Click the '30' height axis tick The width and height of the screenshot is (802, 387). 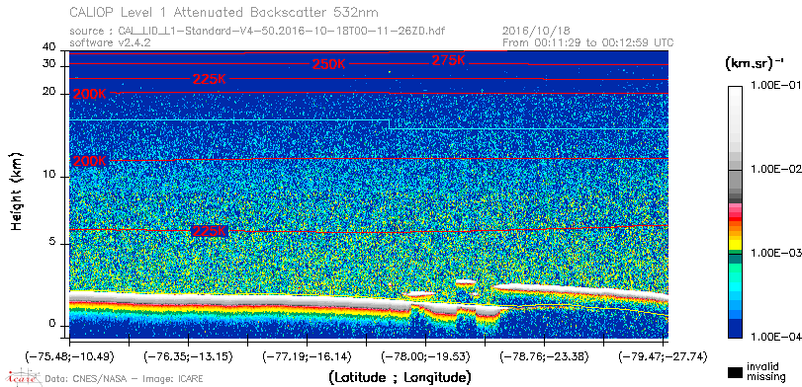click(49, 64)
